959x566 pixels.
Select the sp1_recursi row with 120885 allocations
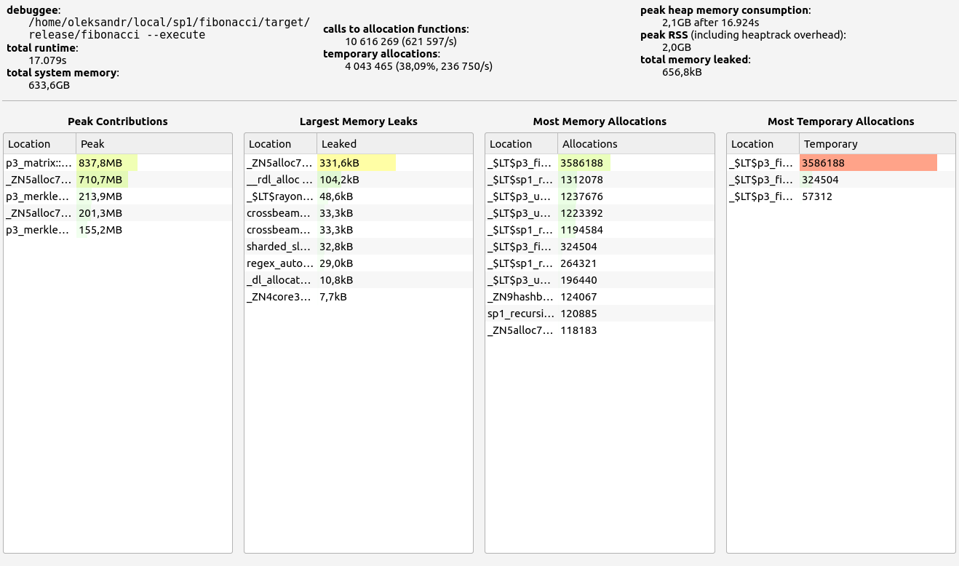(521, 314)
